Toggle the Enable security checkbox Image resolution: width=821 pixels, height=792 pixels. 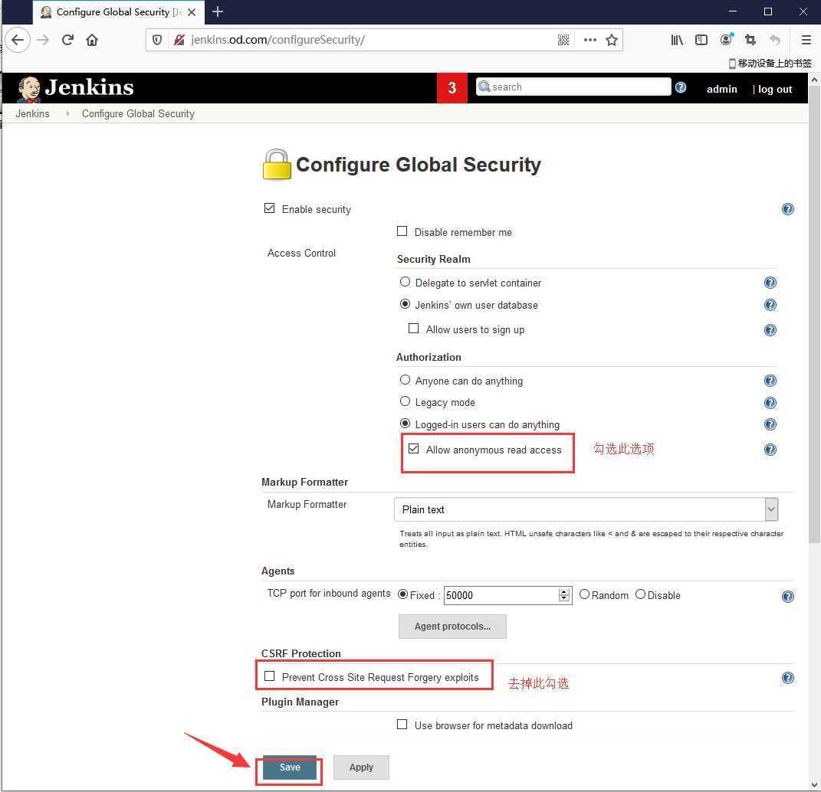click(269, 208)
